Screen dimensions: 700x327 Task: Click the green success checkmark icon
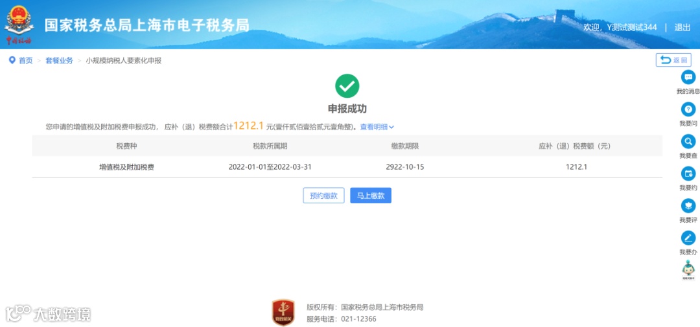[347, 86]
